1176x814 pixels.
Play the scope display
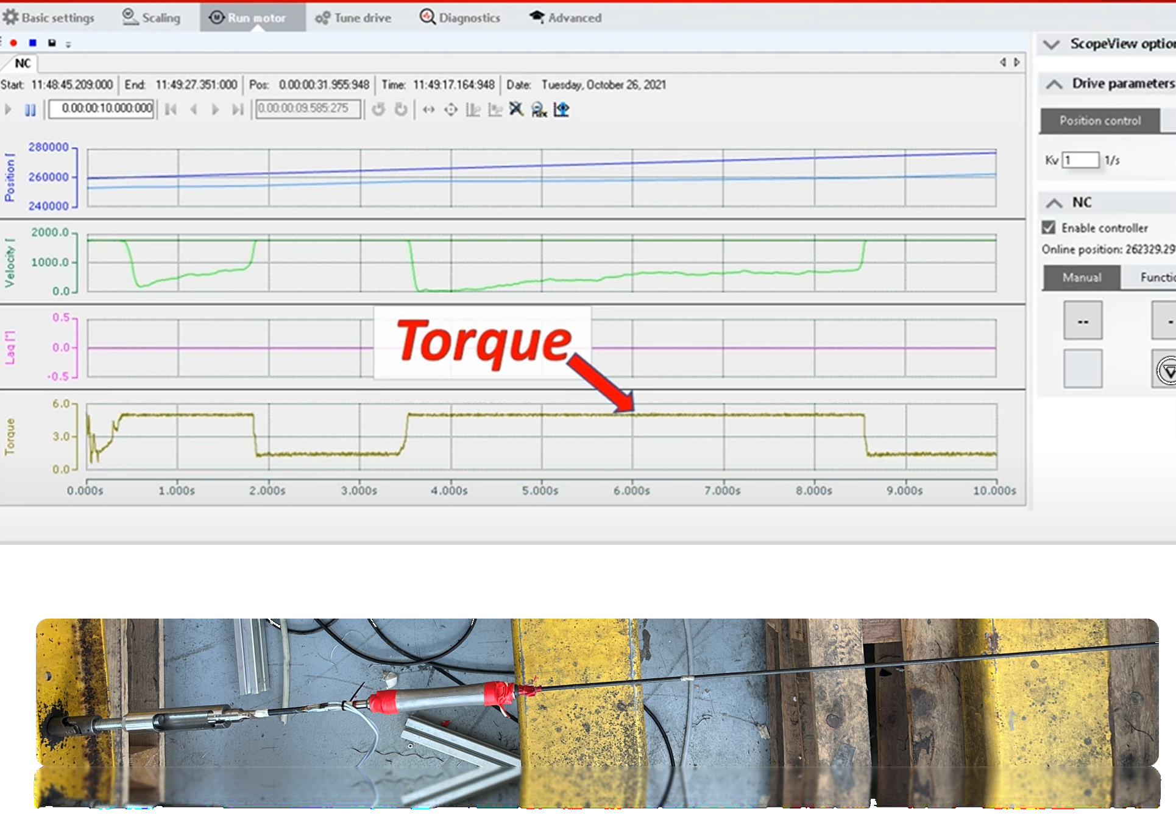[8, 110]
